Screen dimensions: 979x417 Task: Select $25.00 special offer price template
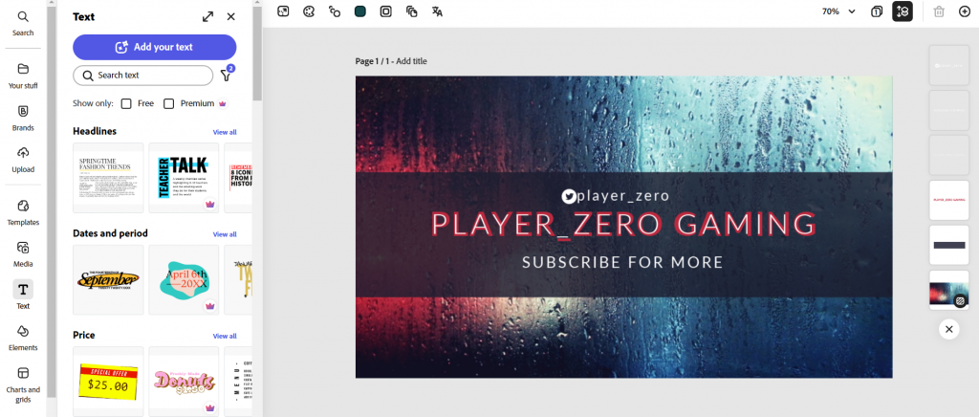point(108,382)
